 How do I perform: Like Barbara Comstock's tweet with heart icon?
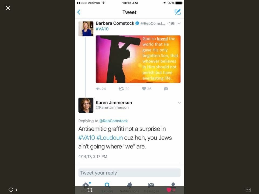click(x=147, y=89)
